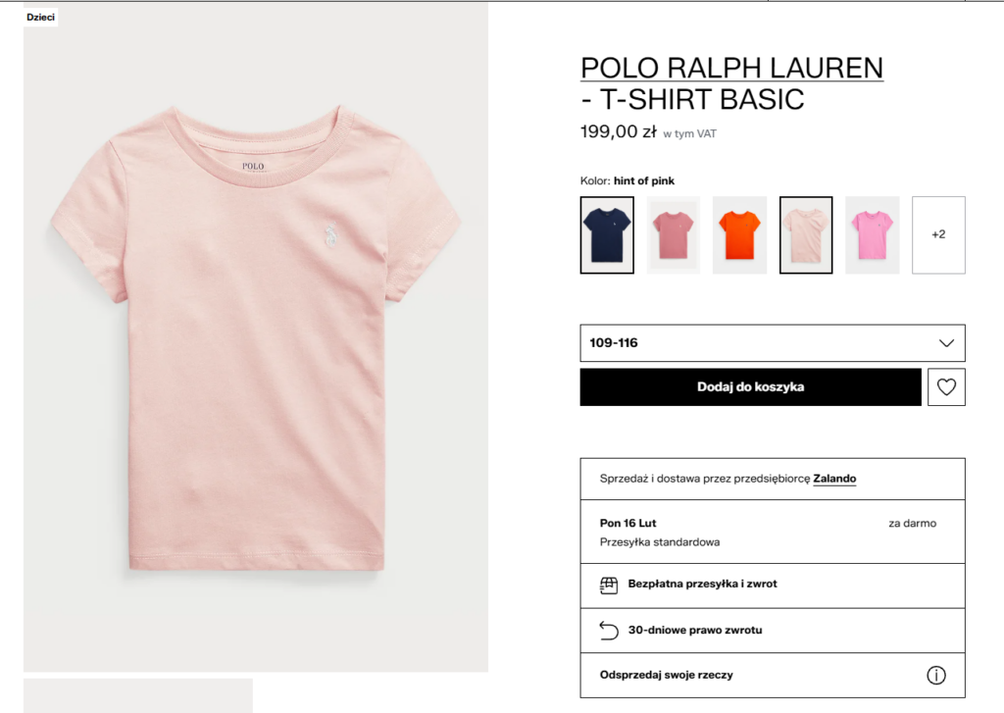Click the selected hint of pink swatch
This screenshot has width=1004, height=713.
coord(805,233)
